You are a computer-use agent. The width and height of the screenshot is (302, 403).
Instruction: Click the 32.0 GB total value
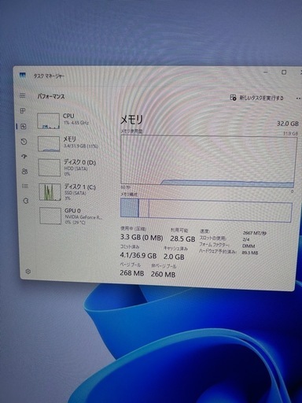(288, 124)
